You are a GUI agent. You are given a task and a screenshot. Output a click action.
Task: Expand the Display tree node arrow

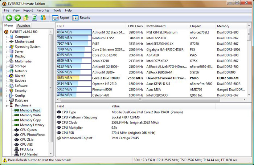pos(7,56)
